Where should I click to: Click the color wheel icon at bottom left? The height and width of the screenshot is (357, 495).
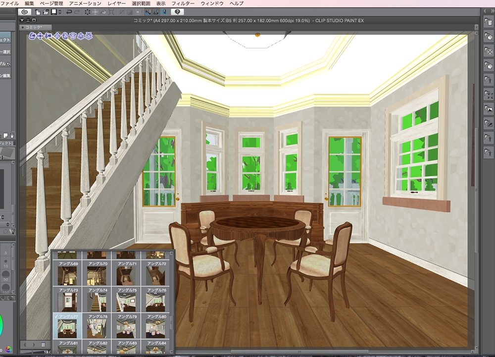coord(8,349)
